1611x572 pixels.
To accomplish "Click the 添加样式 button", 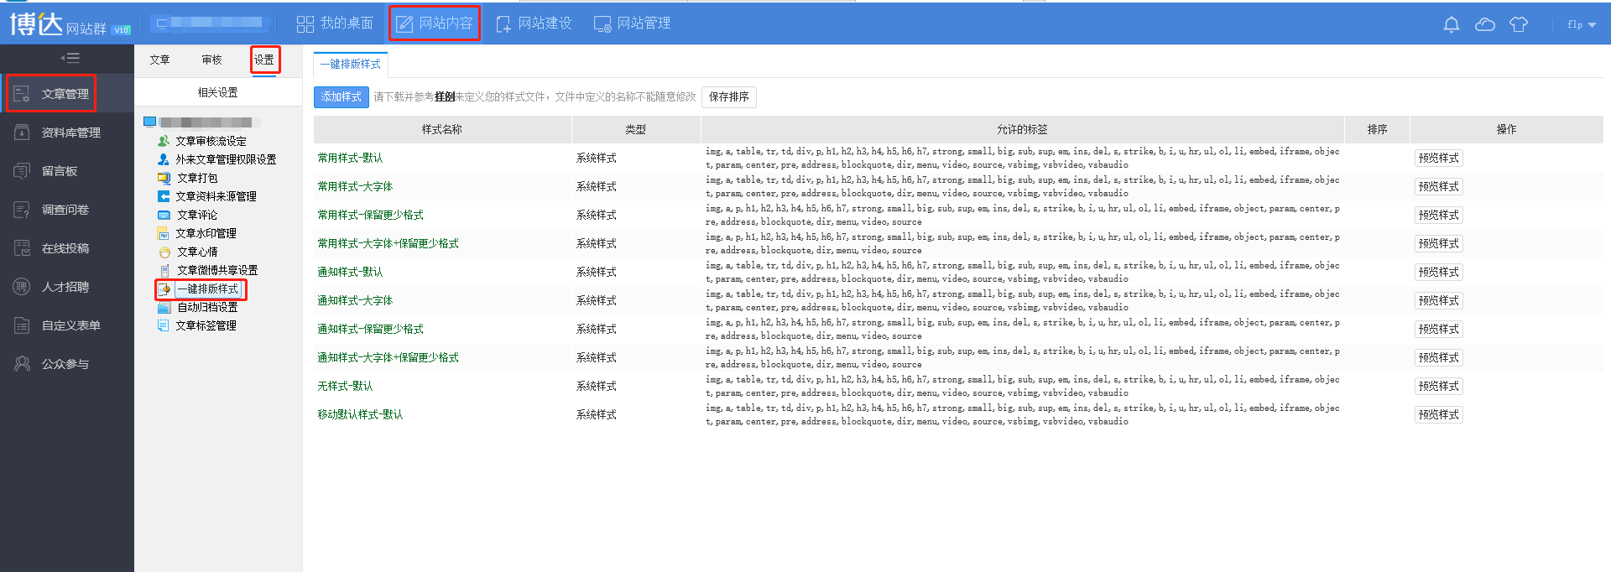I will pos(341,97).
